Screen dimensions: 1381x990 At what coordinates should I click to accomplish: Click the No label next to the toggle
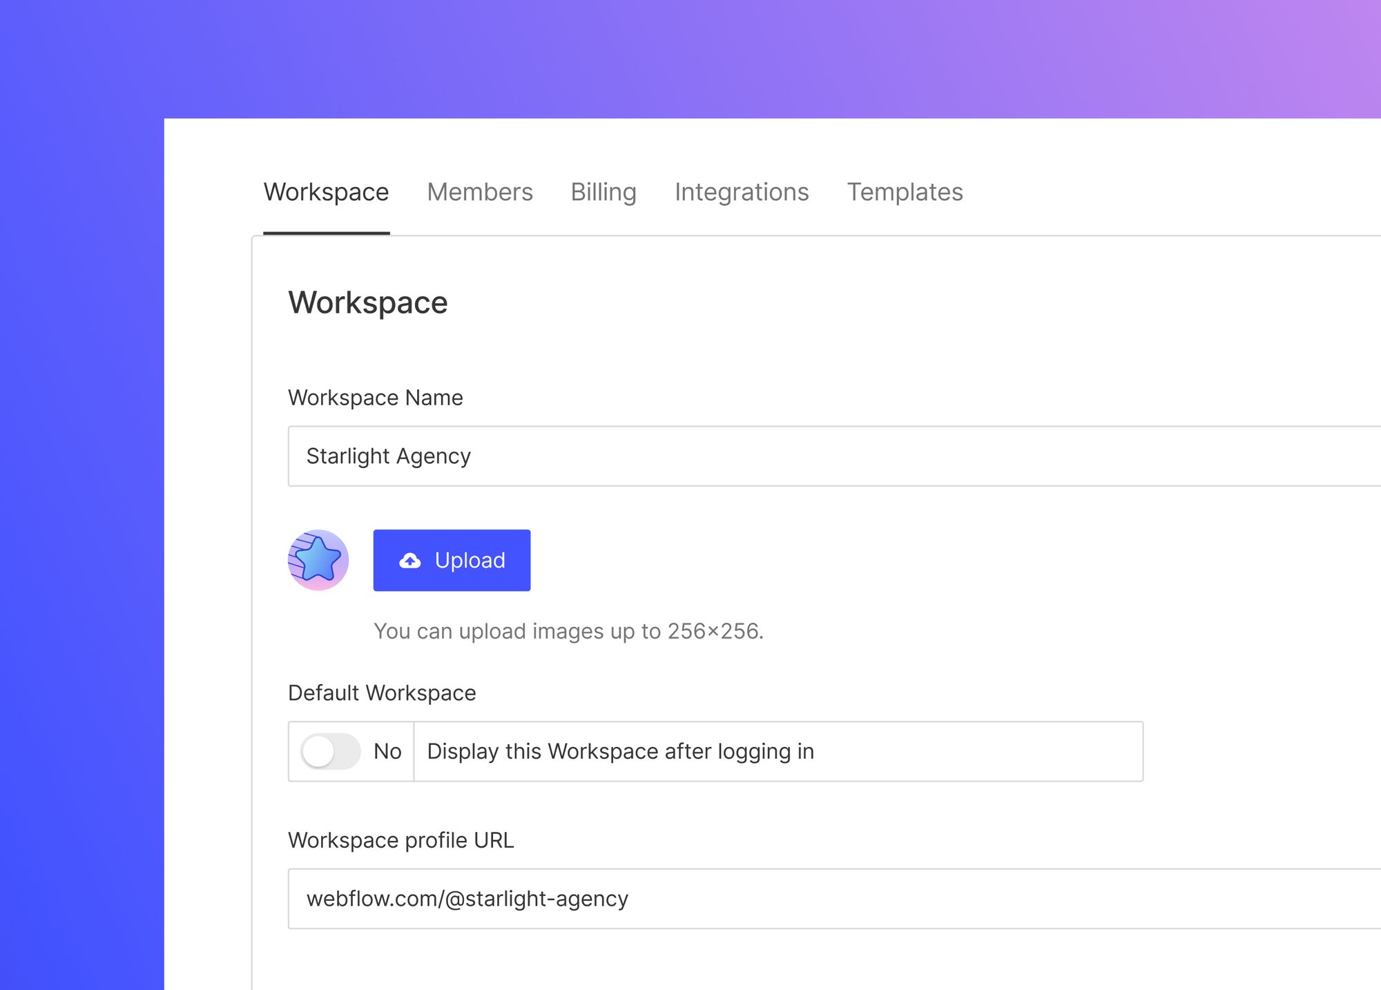point(387,751)
